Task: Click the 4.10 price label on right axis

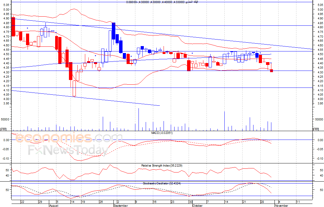Action: tap(320, 90)
